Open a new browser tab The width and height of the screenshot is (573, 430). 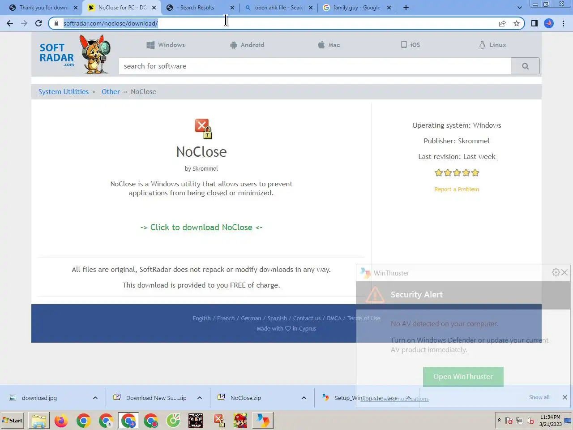pos(406,8)
